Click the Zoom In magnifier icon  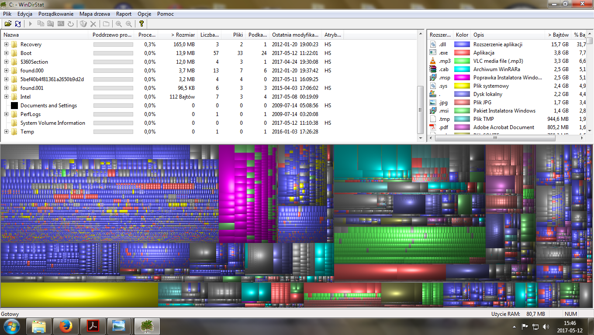(118, 24)
